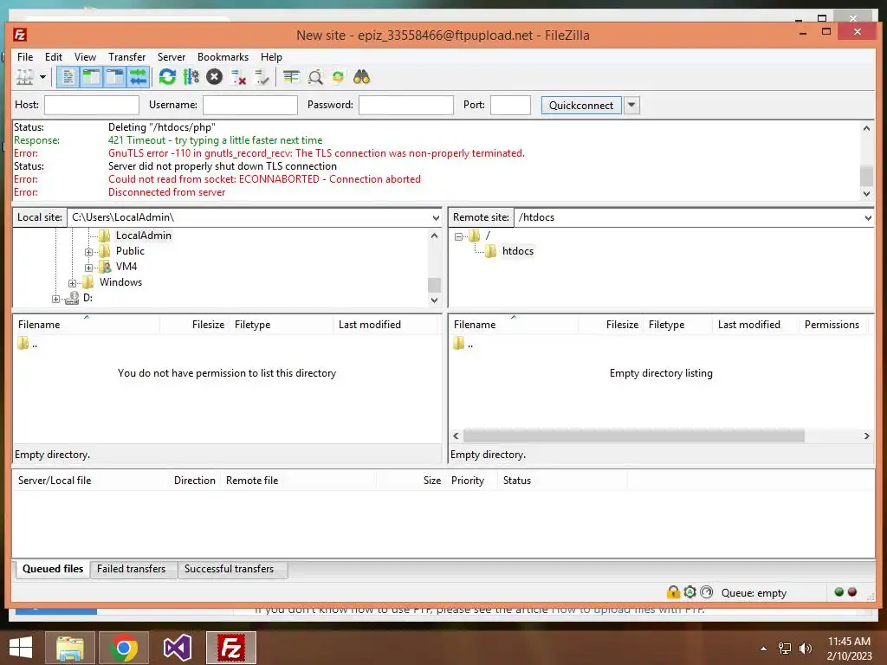Open the Transfer menu
887x665 pixels.
point(126,56)
